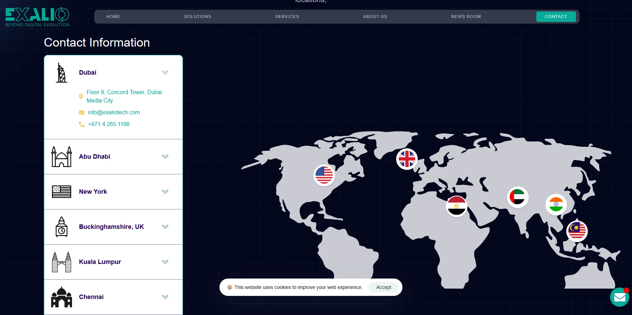Image resolution: width=632 pixels, height=315 pixels.
Task: Click the USA flag marker on map
Action: [x=324, y=175]
